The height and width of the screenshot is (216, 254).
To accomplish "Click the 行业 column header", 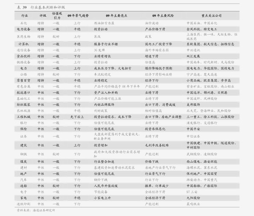I will click(x=24, y=16).
